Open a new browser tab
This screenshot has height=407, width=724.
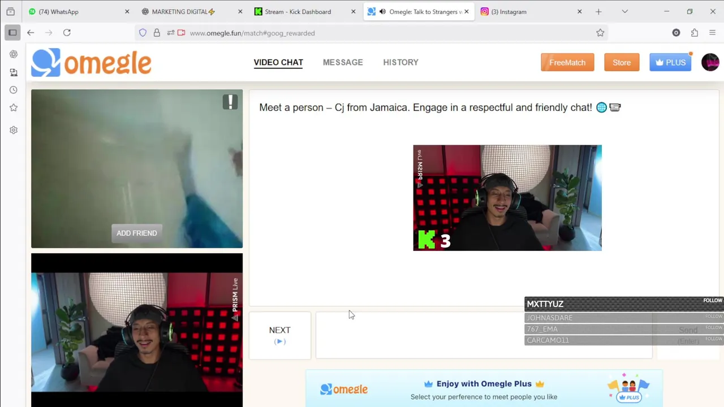[x=598, y=11]
